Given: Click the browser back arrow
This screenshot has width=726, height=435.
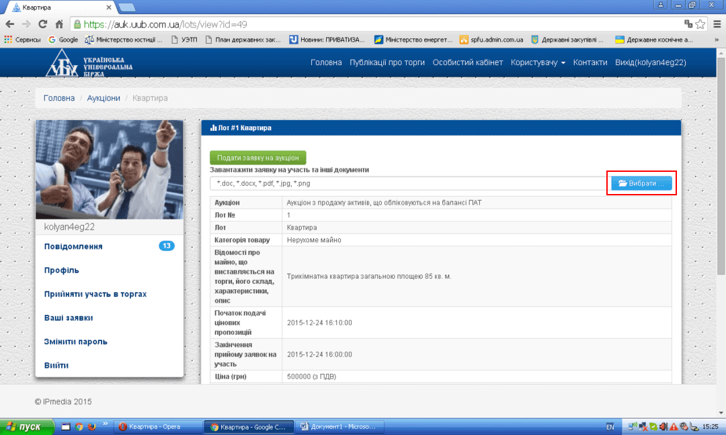Looking at the screenshot, I should tap(9, 24).
